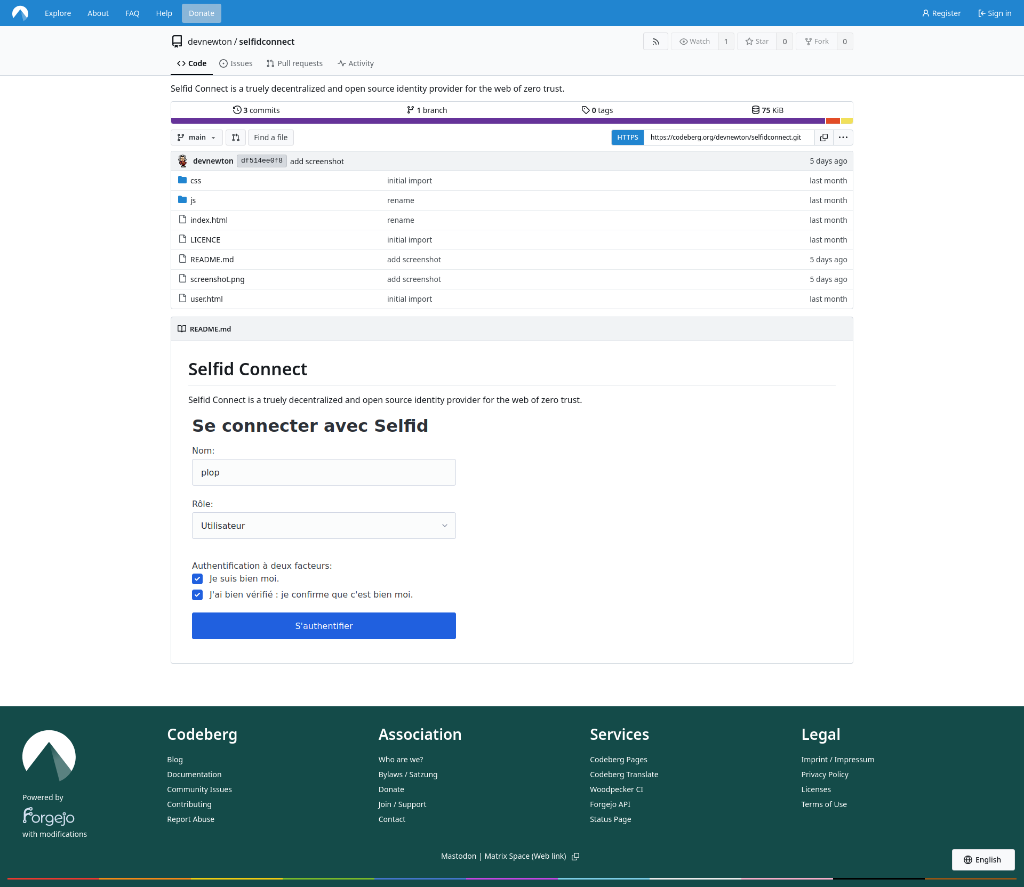
Task: Open the English language selector
Action: pos(982,860)
